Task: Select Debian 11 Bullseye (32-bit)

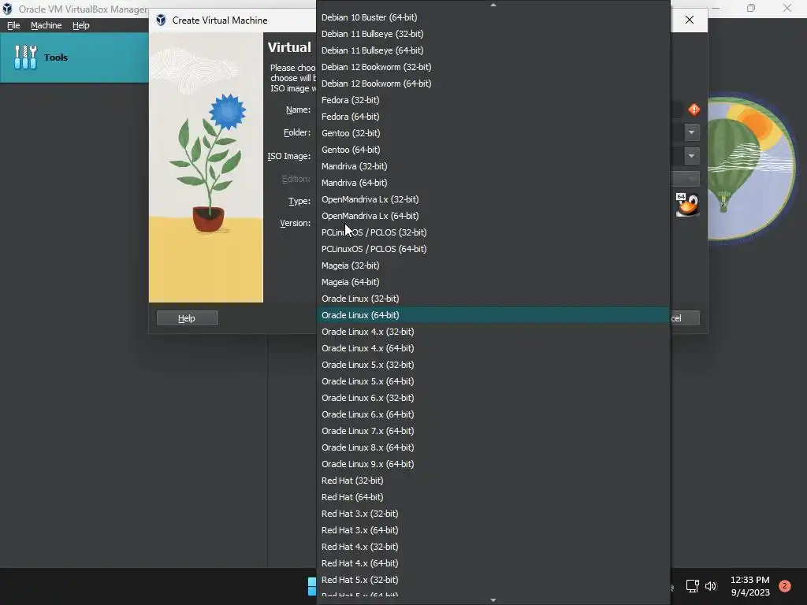Action: point(493,33)
